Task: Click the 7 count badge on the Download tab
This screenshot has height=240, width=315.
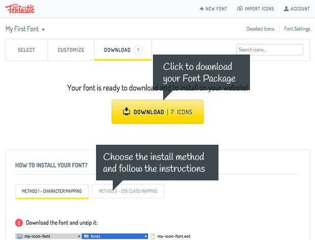Action: (138, 50)
